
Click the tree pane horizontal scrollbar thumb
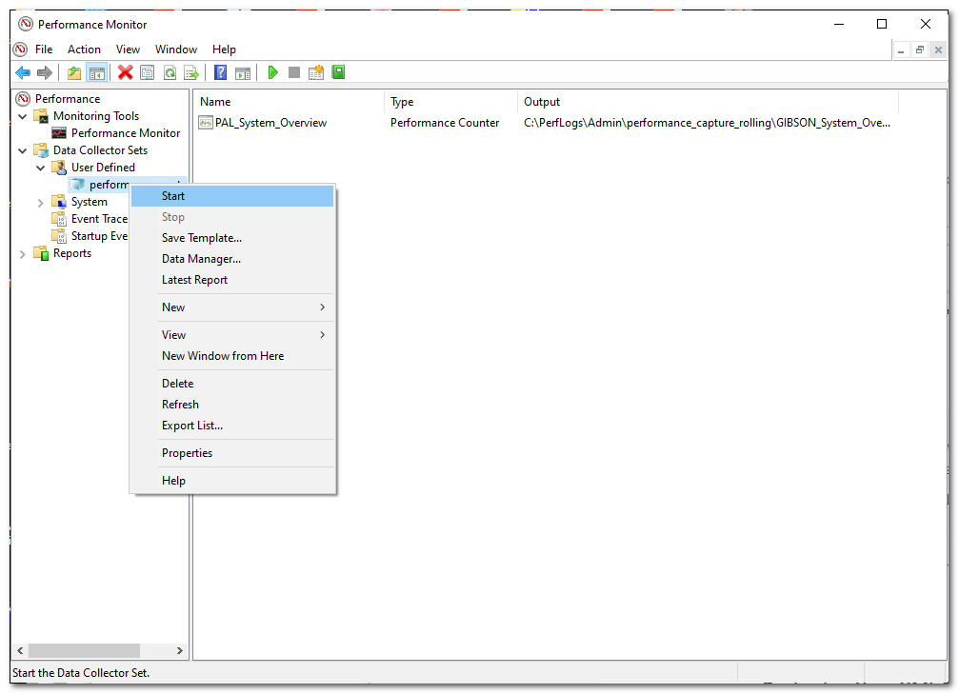coord(84,650)
